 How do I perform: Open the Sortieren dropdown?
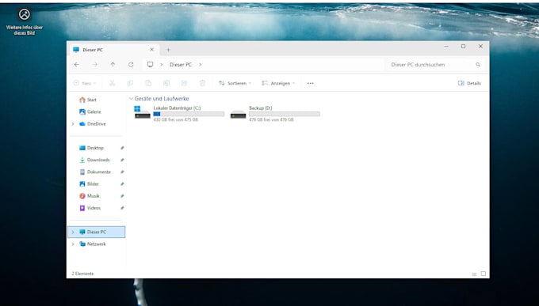coord(235,83)
